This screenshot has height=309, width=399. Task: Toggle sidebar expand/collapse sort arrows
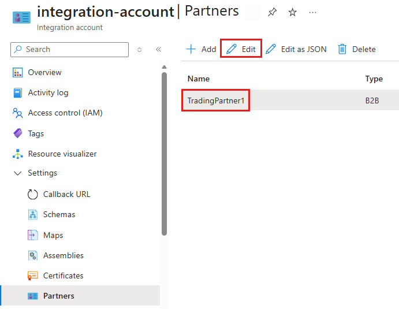click(139, 50)
